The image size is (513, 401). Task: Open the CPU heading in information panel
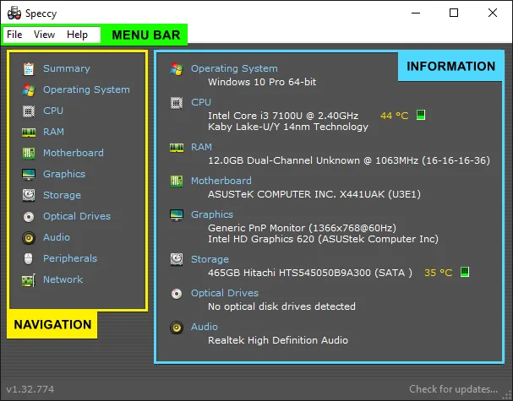point(201,102)
